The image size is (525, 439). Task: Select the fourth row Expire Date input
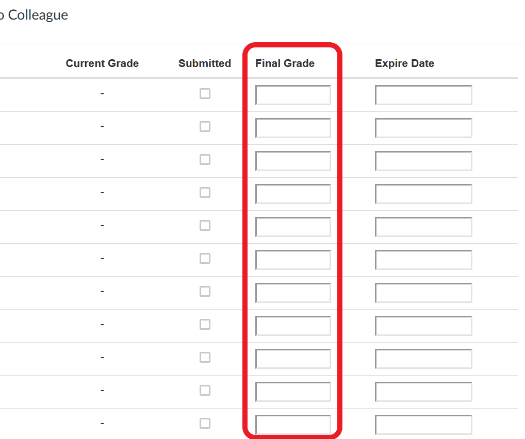(x=423, y=194)
